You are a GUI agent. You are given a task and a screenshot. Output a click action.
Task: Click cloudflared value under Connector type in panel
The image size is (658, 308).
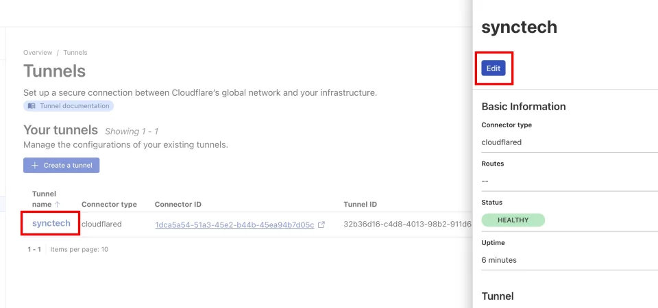point(502,142)
